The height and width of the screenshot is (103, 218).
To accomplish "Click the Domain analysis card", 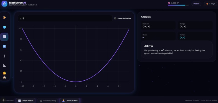I will [x=158, y=25].
